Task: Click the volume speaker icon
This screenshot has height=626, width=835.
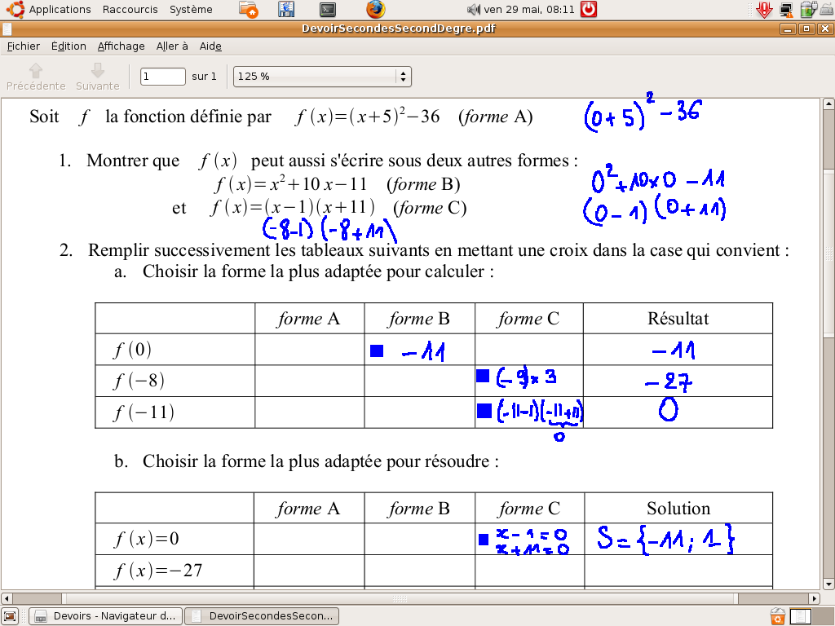Action: [473, 10]
